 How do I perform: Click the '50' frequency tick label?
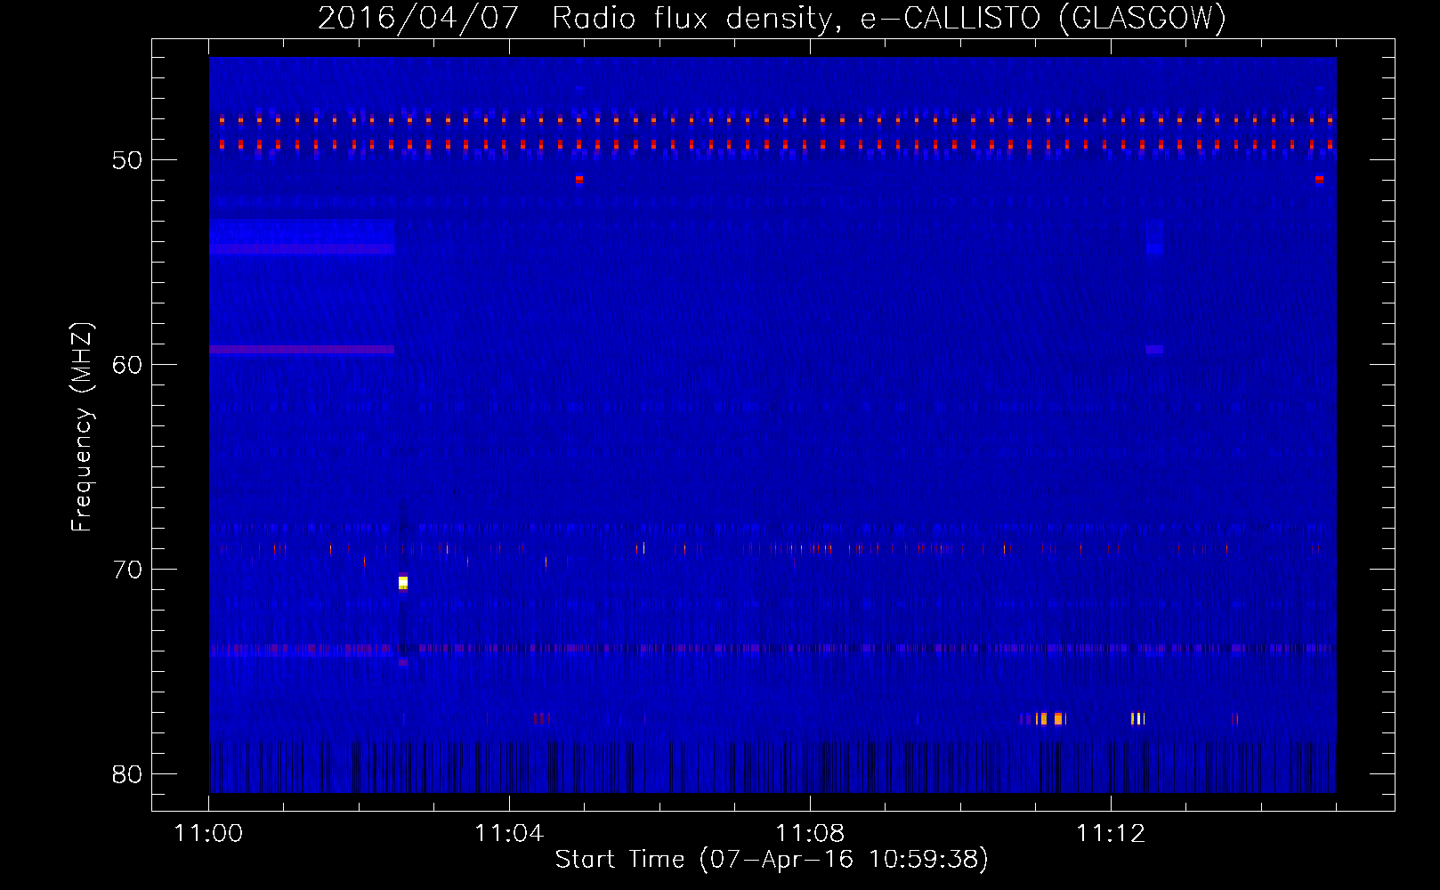pyautogui.click(x=127, y=160)
